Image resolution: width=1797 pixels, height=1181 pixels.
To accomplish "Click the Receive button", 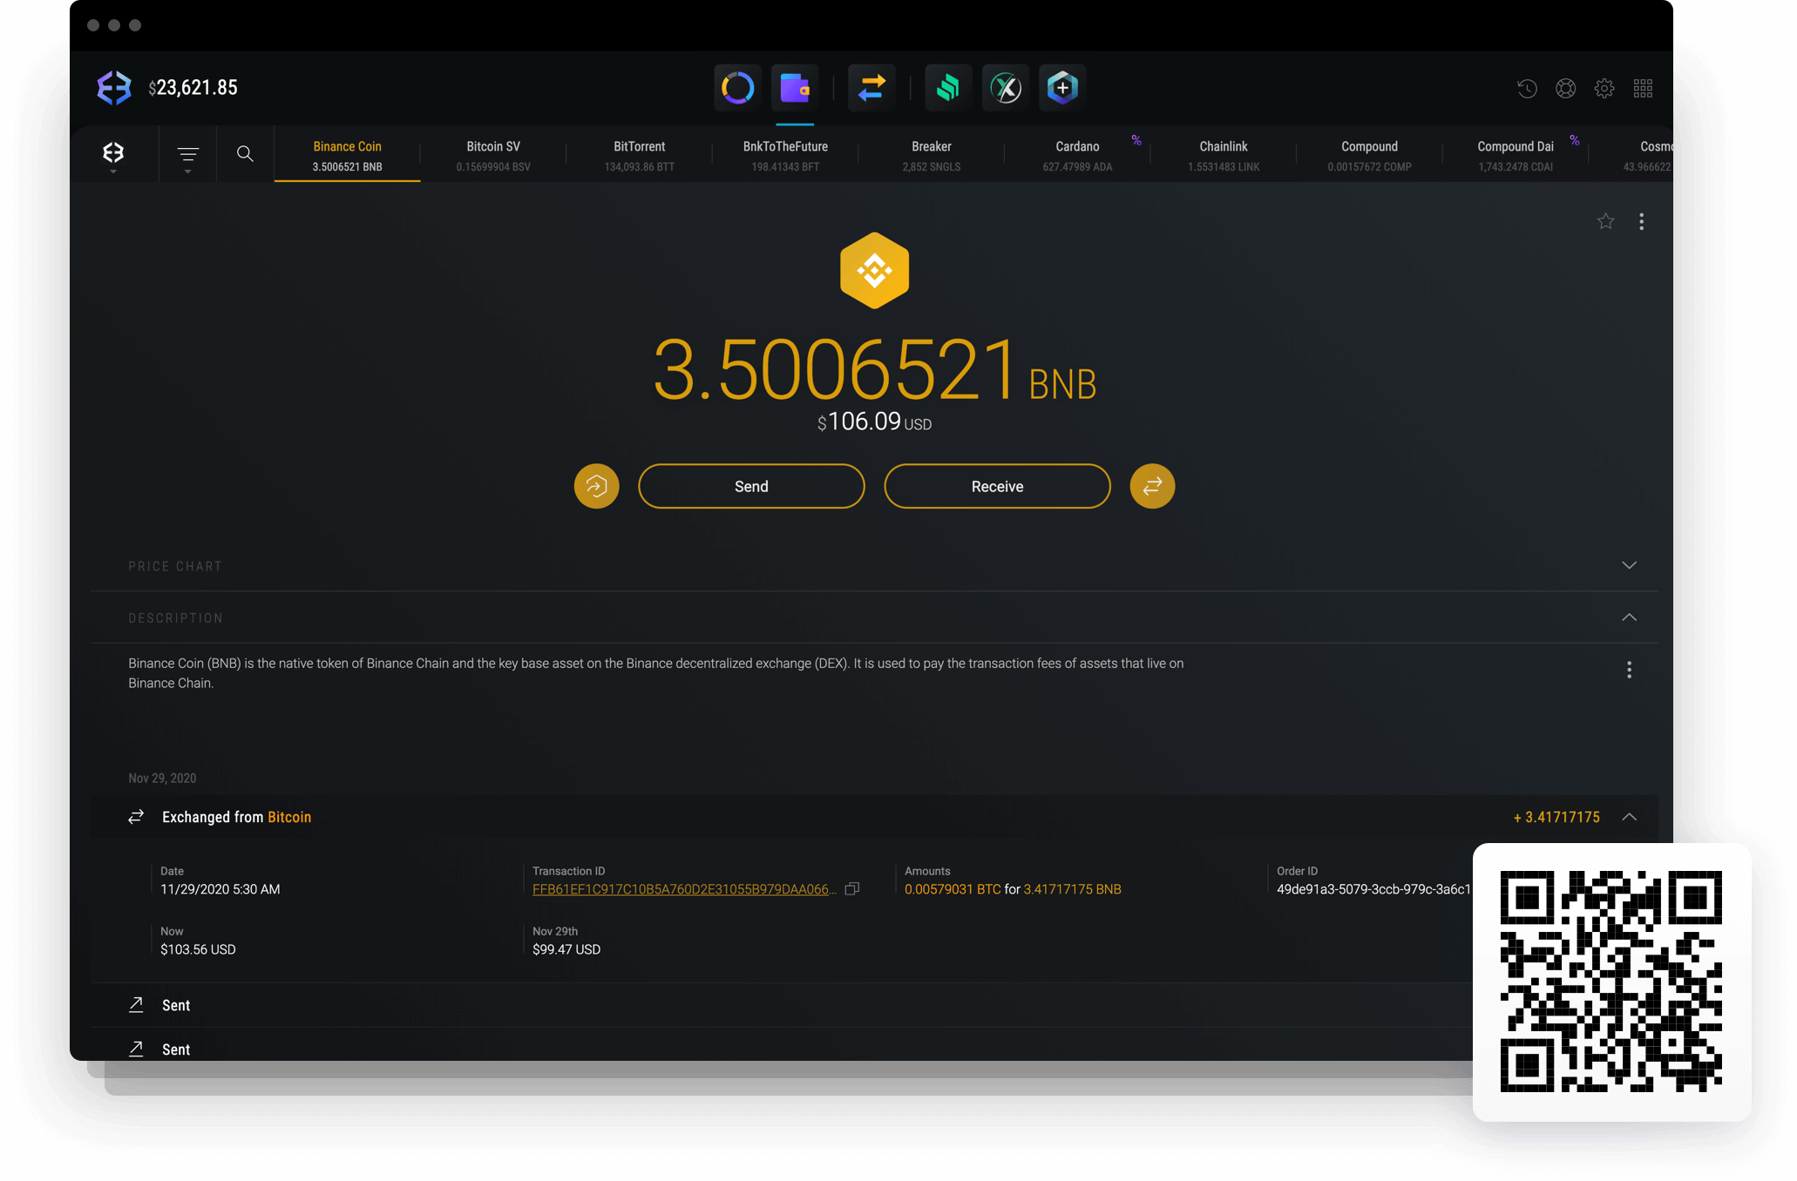I will click(x=998, y=486).
